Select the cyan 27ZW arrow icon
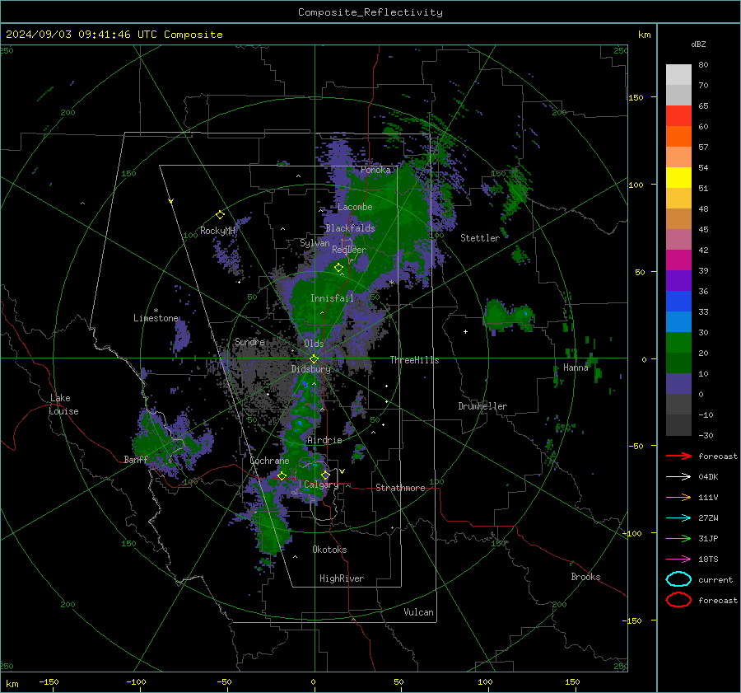Image resolution: width=741 pixels, height=693 pixels. point(678,518)
